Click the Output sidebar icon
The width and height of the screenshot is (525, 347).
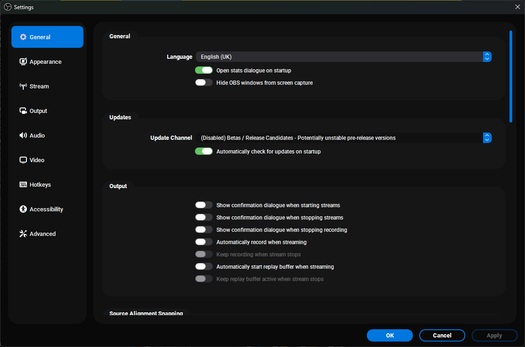(23, 111)
